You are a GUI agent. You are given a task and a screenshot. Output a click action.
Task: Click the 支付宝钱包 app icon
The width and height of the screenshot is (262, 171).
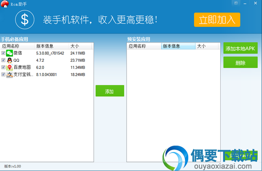[x=9, y=74]
